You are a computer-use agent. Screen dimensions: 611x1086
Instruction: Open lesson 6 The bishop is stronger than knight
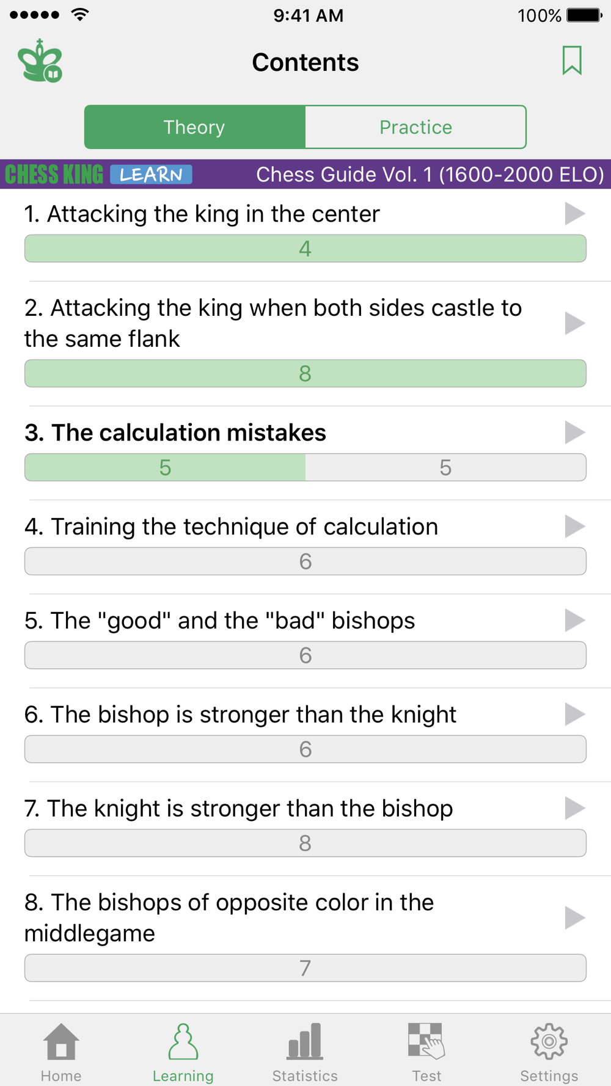(240, 715)
